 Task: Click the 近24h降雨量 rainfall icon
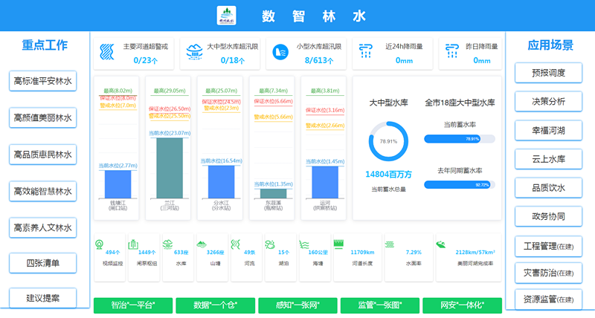(x=366, y=52)
